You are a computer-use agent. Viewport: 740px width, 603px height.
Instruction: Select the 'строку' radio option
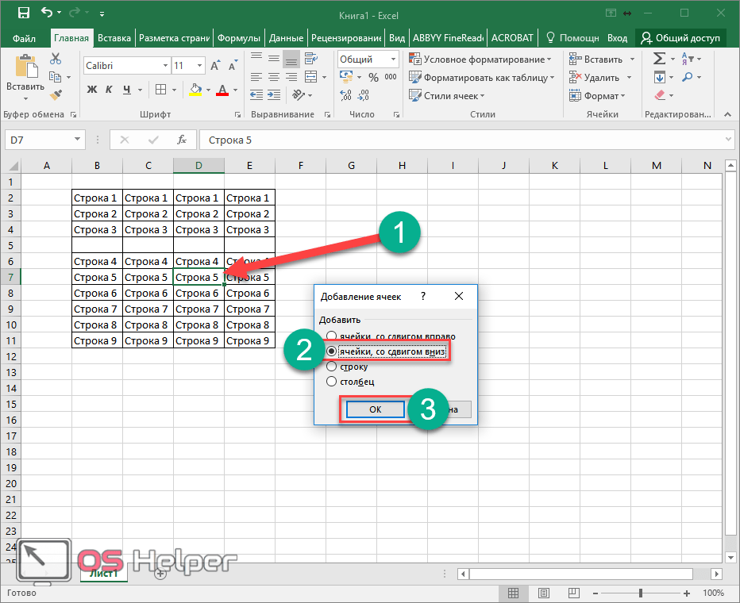(x=332, y=367)
